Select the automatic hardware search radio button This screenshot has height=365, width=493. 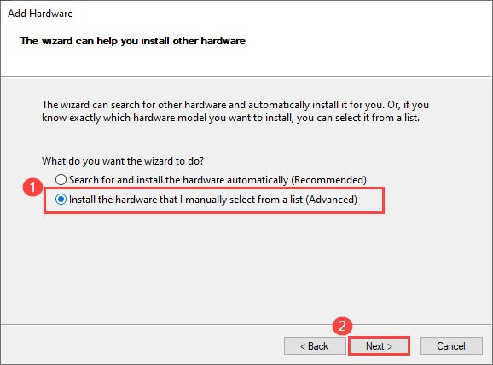[61, 179]
